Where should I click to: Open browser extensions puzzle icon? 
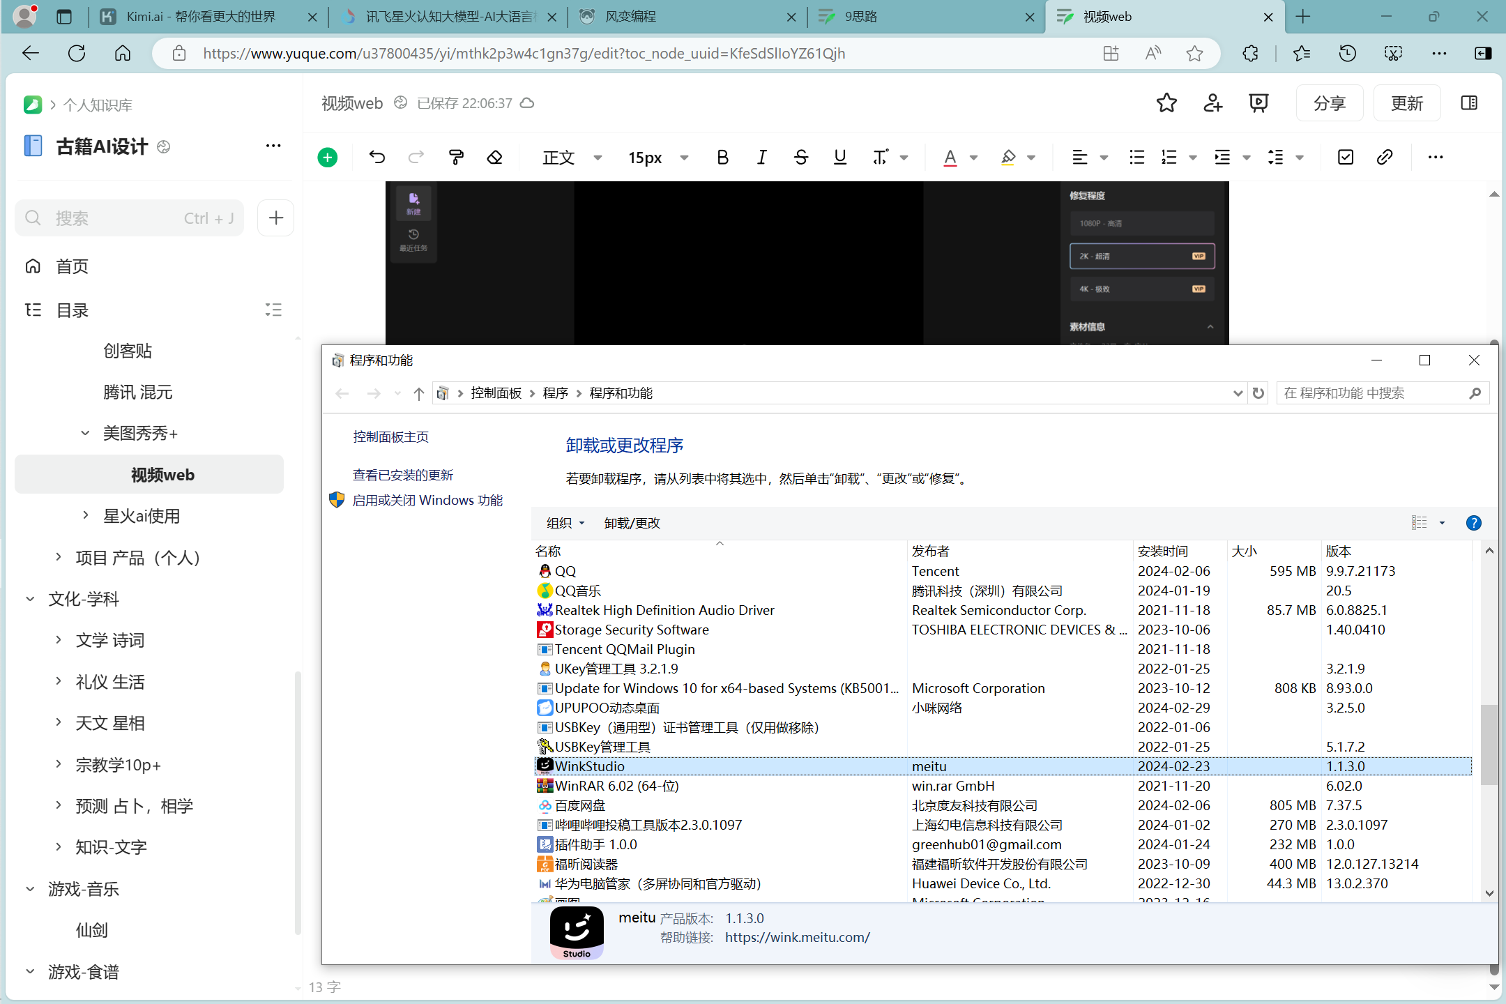(1250, 54)
